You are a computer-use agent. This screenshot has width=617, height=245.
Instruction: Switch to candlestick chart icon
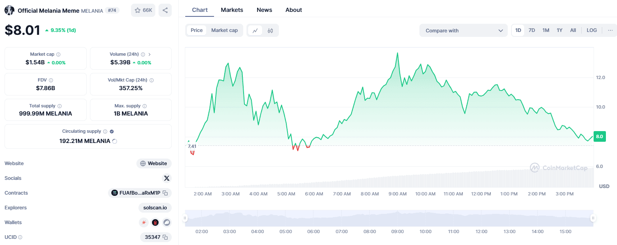pos(270,30)
